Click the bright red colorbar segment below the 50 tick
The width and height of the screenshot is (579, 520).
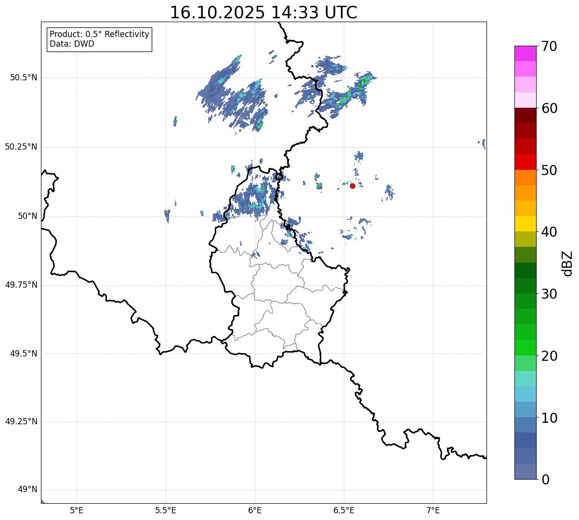525,162
